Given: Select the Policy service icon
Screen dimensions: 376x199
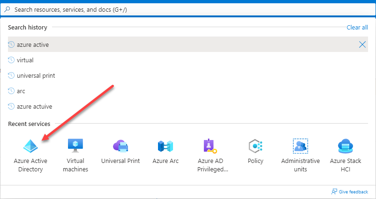Looking at the screenshot, I should 256,146.
